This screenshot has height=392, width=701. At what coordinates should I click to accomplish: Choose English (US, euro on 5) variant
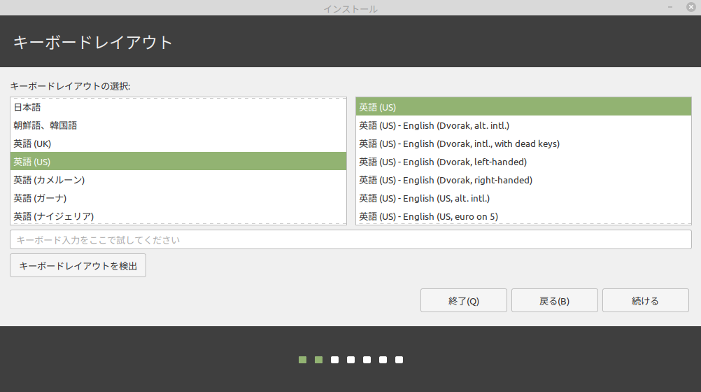coord(523,216)
